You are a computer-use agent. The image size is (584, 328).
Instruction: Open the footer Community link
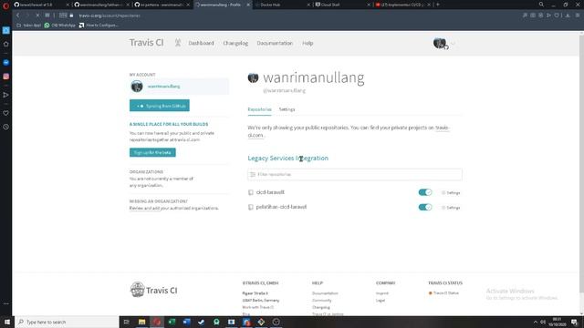coord(321,300)
